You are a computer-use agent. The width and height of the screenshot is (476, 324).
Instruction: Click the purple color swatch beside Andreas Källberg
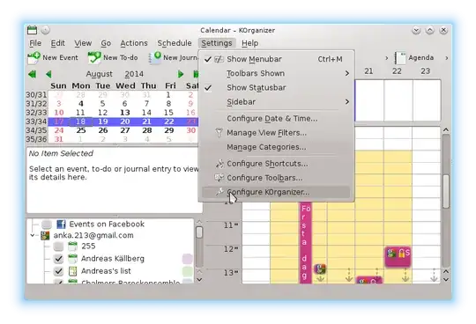click(x=187, y=259)
